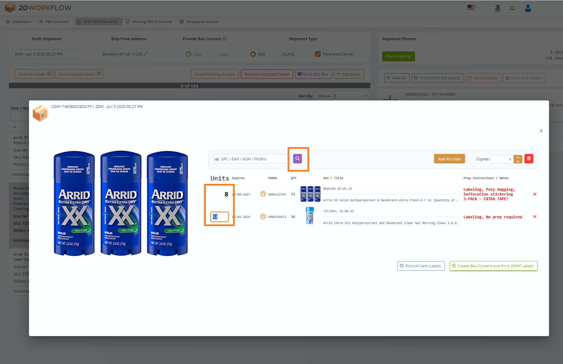Uncheck the Partnered Carrier checkbox

click(x=318, y=54)
